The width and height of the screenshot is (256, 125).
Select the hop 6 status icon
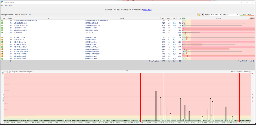pyautogui.click(x=2, y=32)
